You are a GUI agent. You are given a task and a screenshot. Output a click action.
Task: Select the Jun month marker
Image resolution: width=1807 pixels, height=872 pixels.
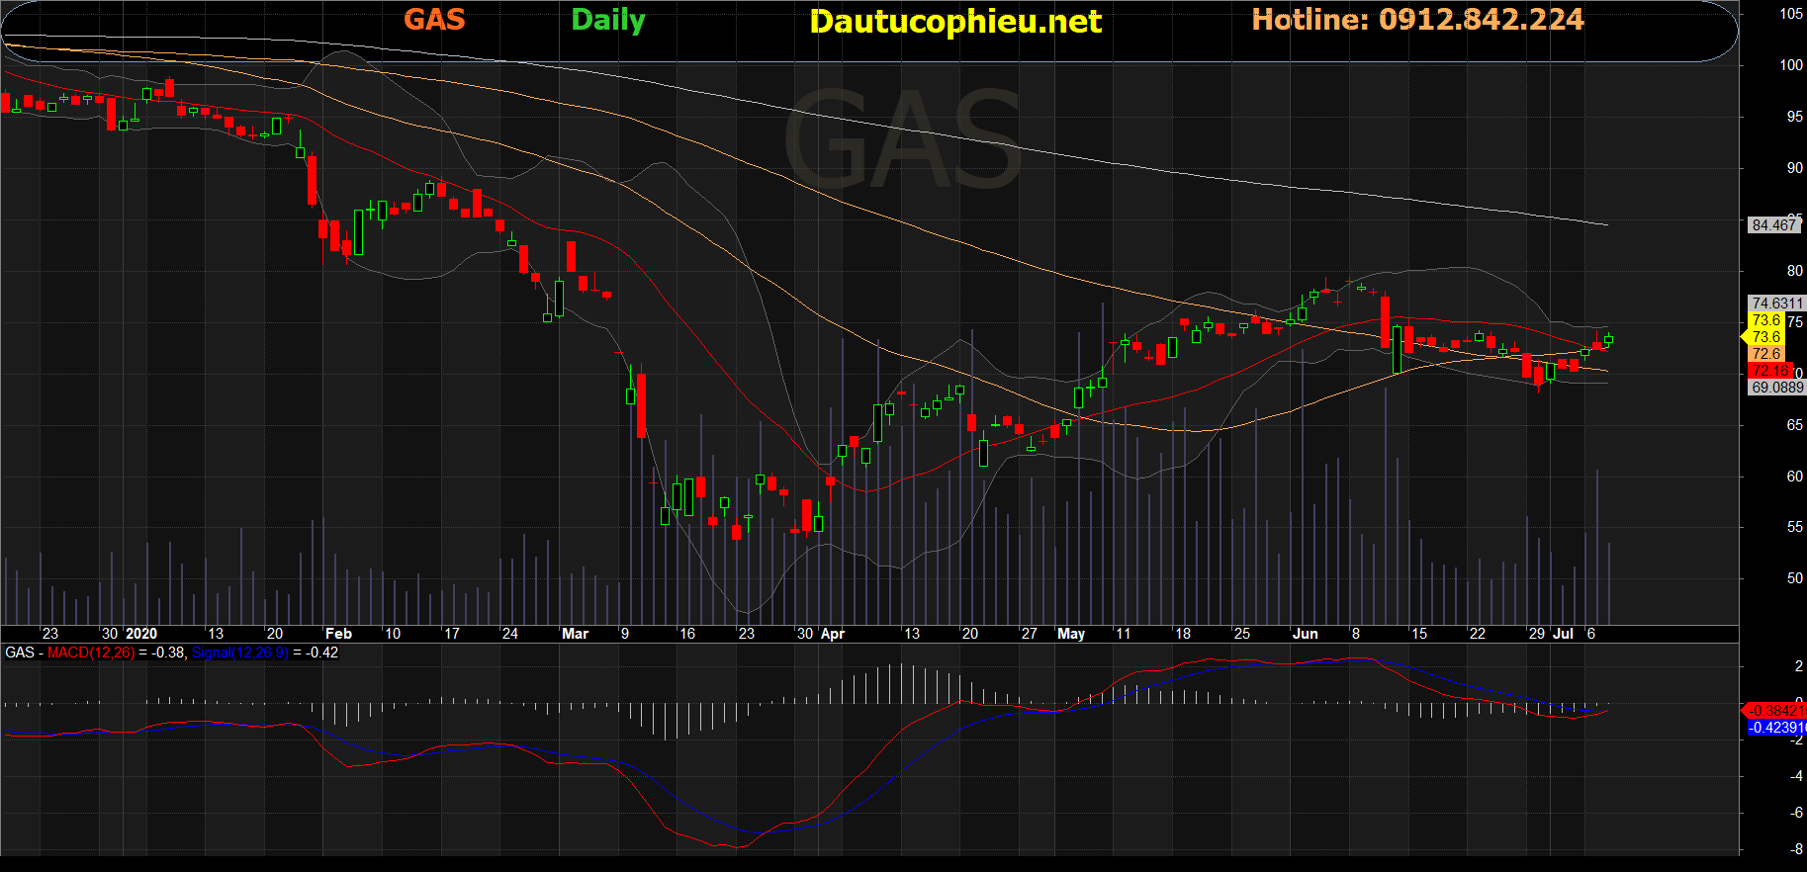click(x=1306, y=634)
